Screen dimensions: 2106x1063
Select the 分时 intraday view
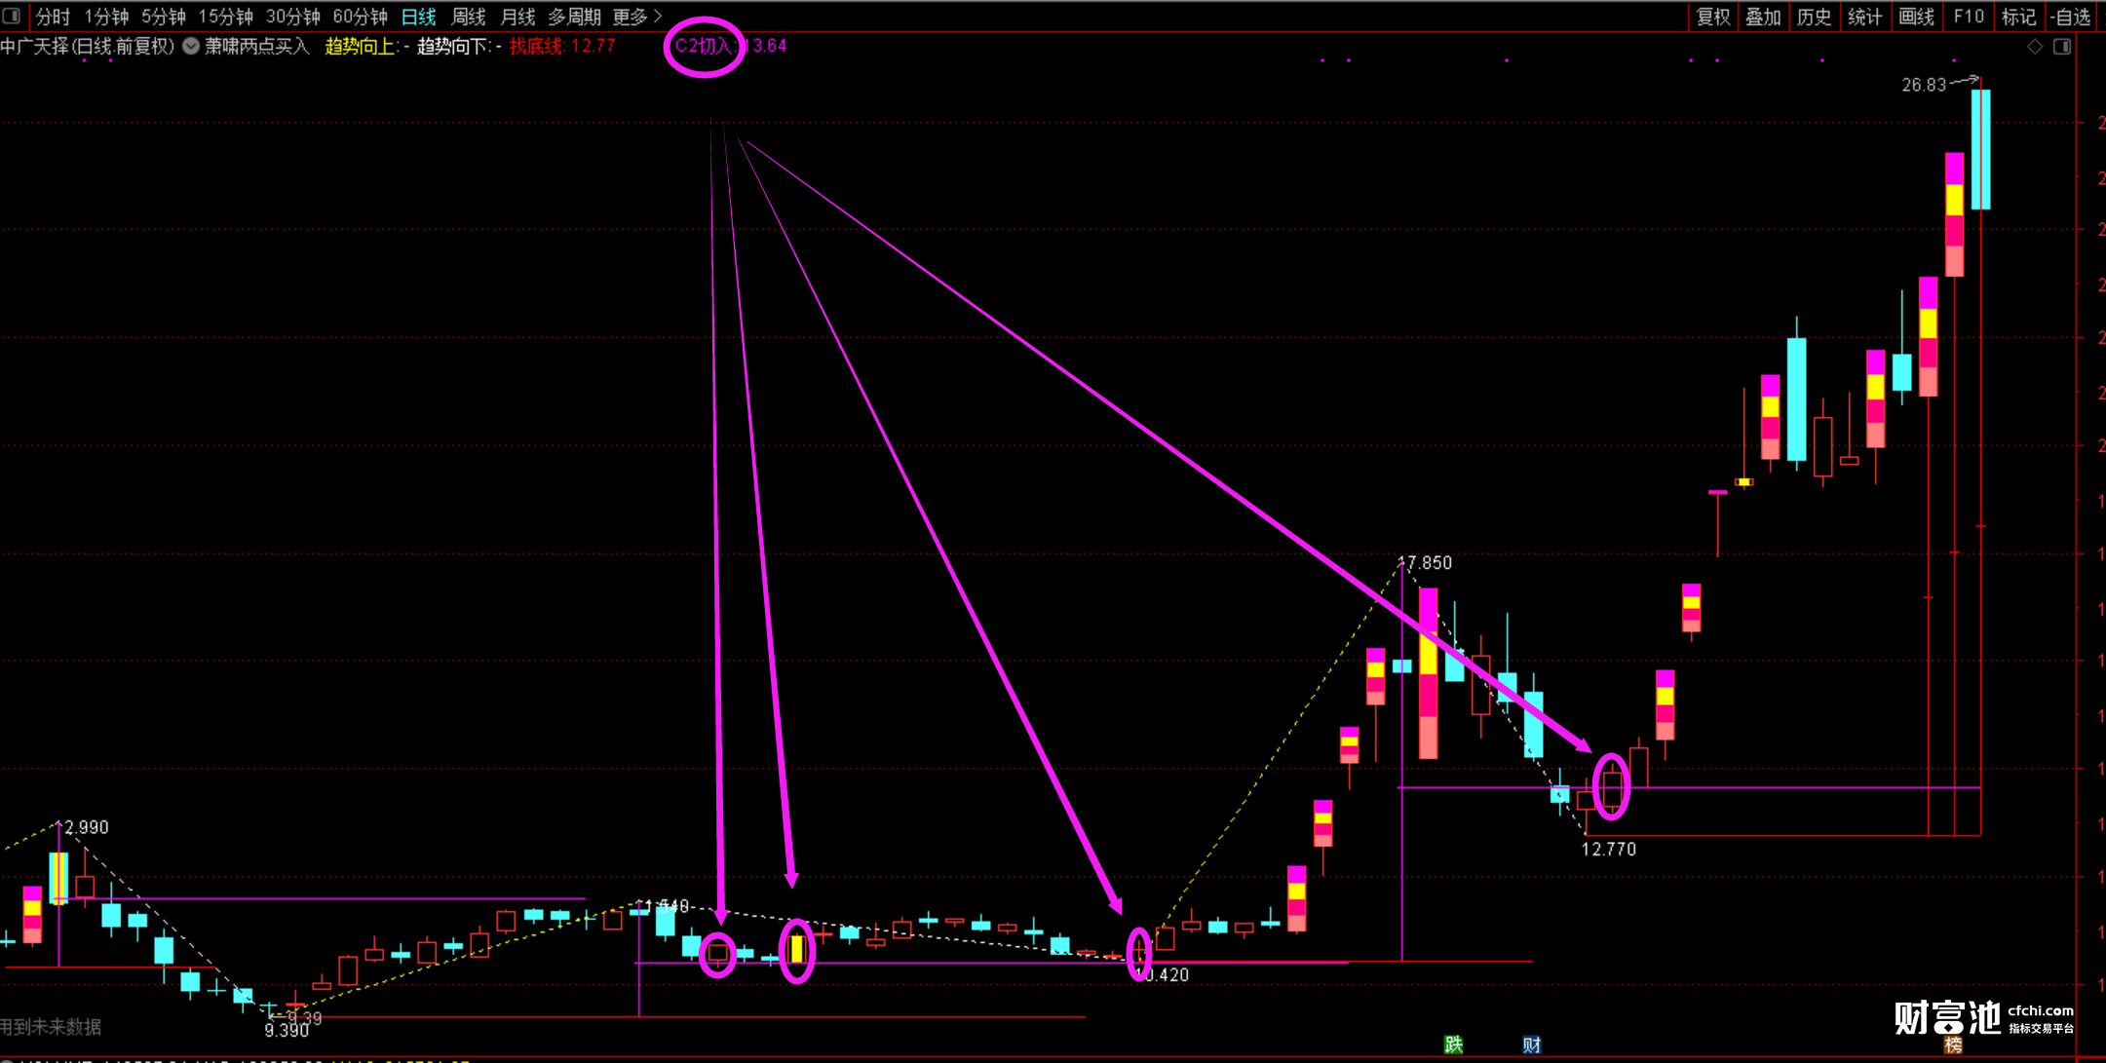[54, 17]
